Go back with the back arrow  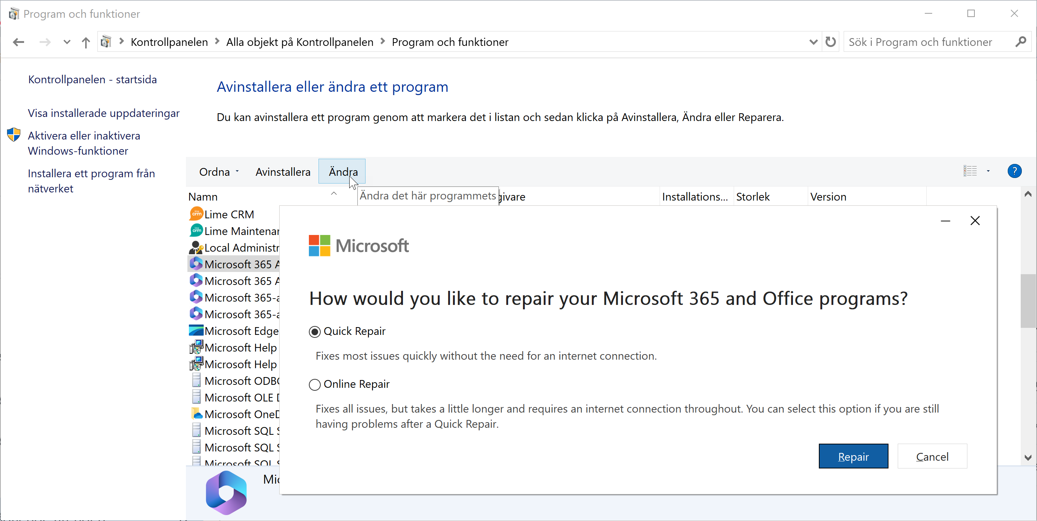pos(19,42)
